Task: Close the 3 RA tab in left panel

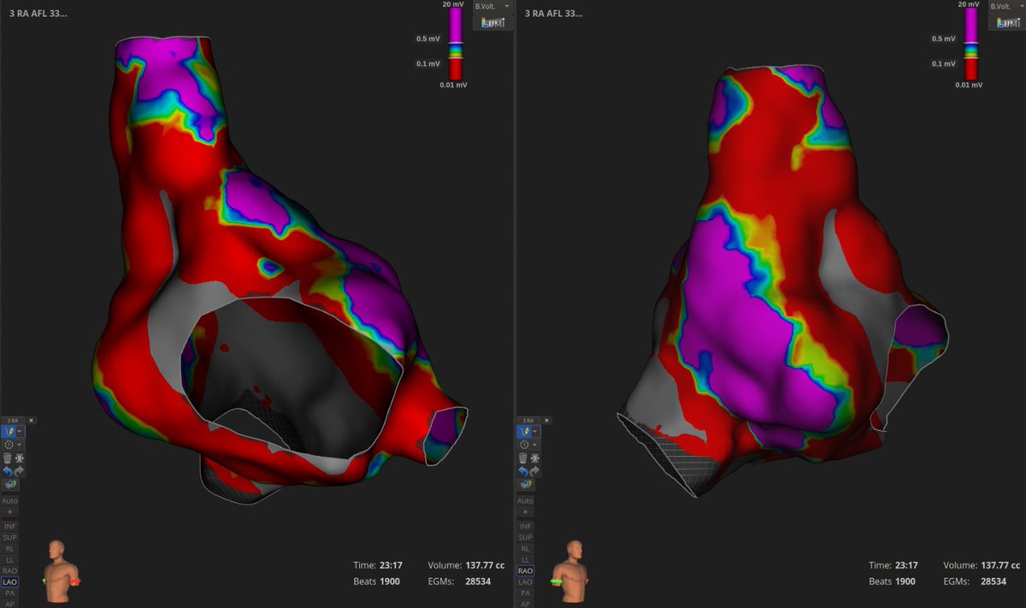Action: [31, 420]
